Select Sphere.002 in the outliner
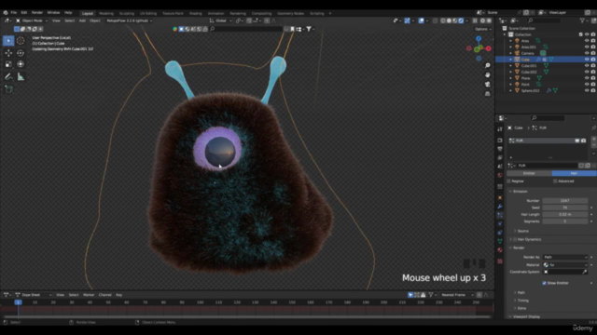Viewport: 597px width, 335px height. click(x=531, y=90)
